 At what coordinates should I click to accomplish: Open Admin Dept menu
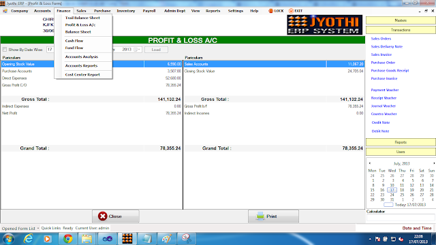click(x=174, y=11)
